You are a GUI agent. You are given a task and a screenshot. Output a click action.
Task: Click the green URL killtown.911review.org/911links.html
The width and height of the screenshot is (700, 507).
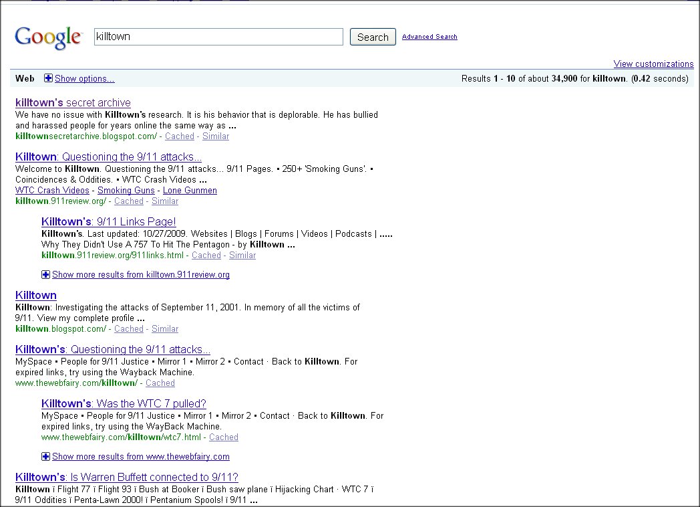[112, 256]
